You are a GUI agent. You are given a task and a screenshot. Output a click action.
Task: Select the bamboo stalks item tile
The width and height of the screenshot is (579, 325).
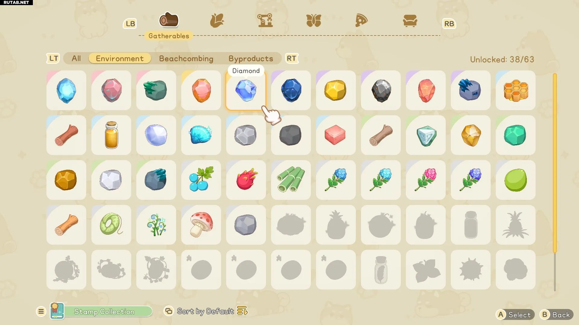(x=291, y=180)
